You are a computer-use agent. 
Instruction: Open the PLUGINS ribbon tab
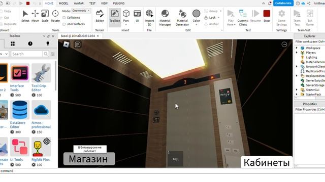click(119, 4)
